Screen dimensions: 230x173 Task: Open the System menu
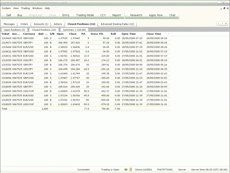click(x=6, y=8)
